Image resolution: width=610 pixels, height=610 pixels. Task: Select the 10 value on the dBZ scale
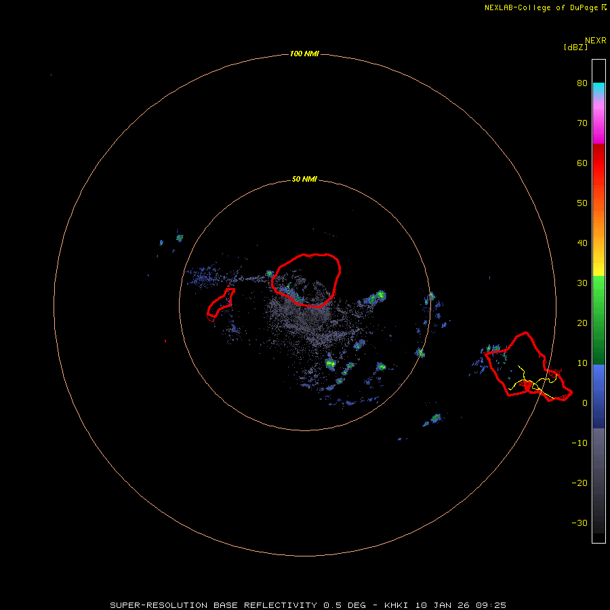tap(582, 363)
